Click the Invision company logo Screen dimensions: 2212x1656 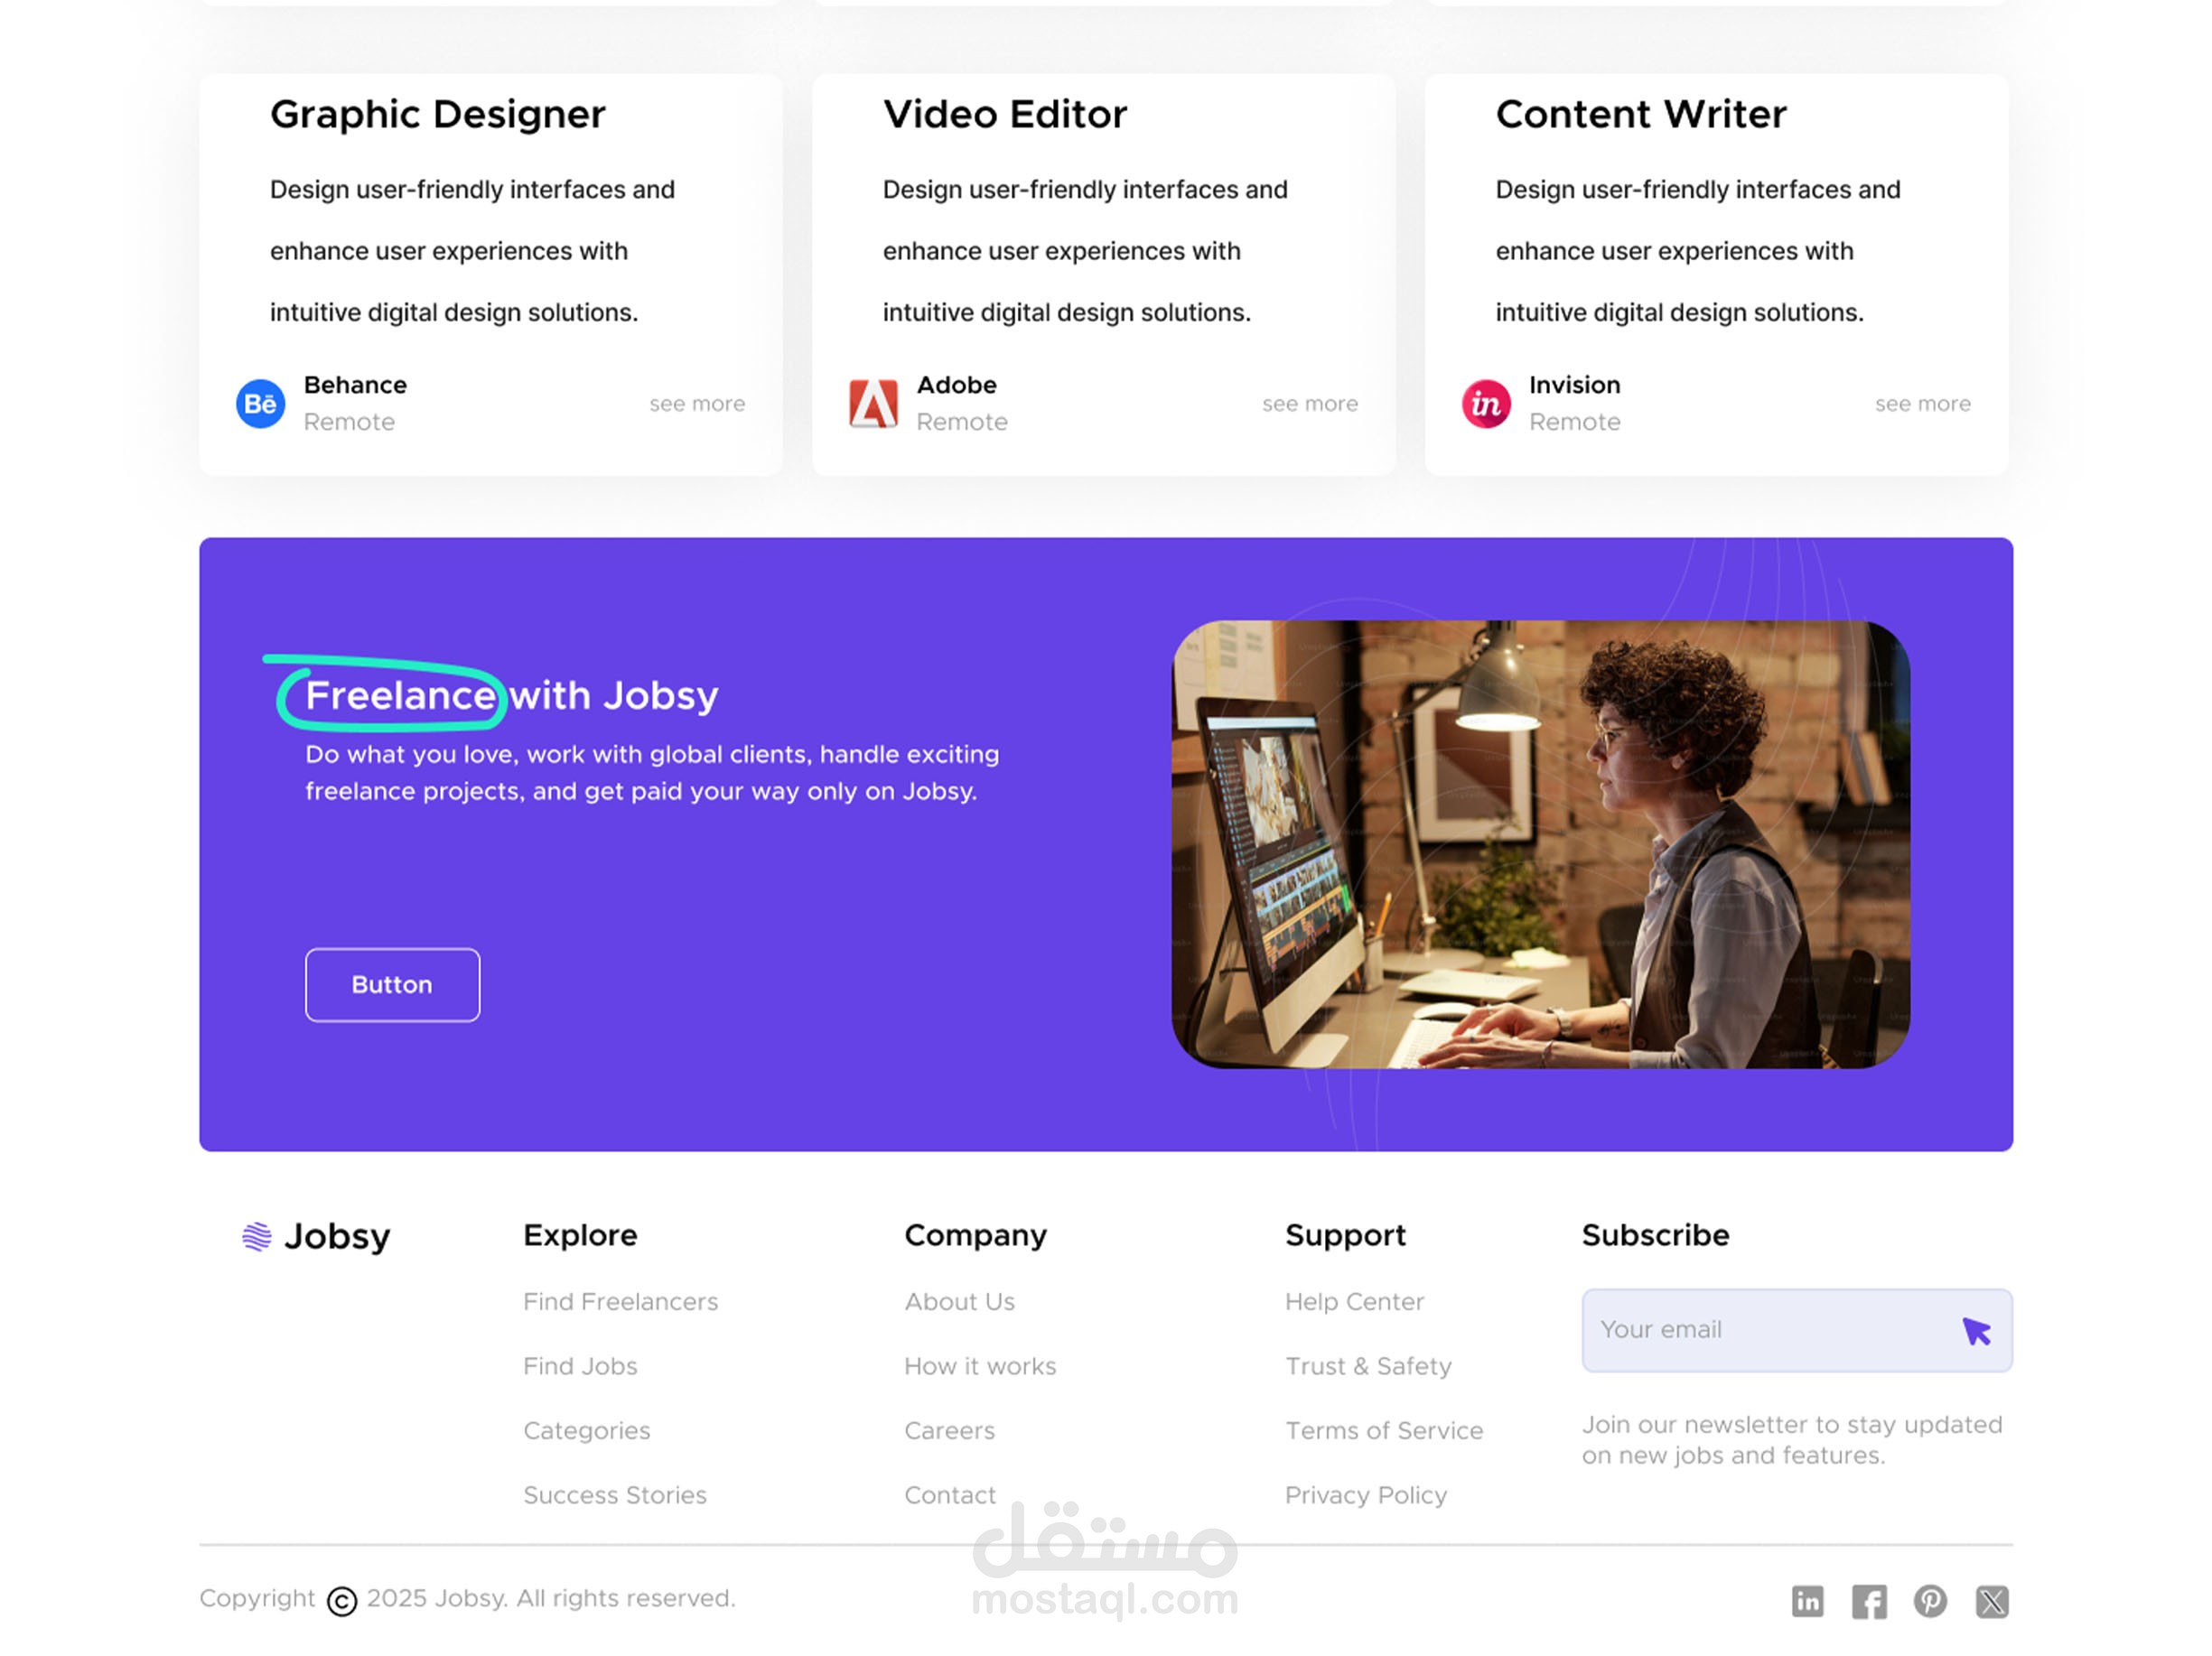pyautogui.click(x=1485, y=404)
